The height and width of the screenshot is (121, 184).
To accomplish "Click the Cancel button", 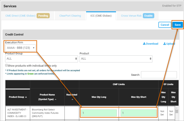I will (165, 25).
